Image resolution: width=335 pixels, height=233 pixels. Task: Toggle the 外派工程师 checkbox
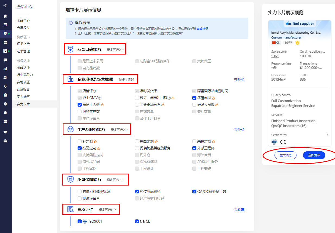click(x=194, y=148)
